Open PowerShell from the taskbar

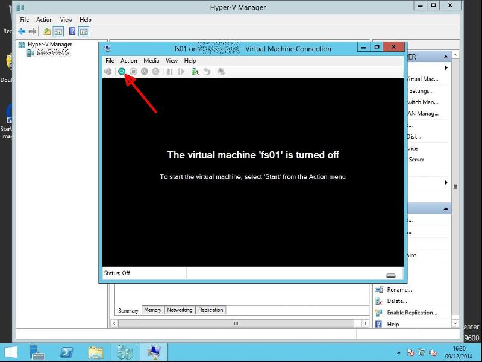(x=66, y=352)
